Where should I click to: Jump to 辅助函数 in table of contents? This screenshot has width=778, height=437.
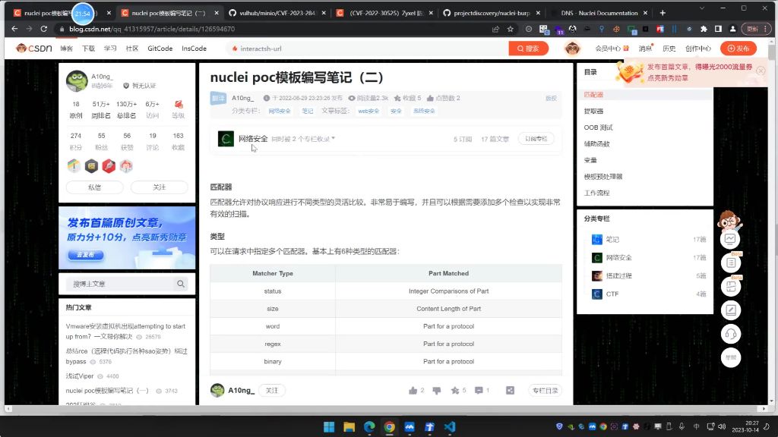596,143
